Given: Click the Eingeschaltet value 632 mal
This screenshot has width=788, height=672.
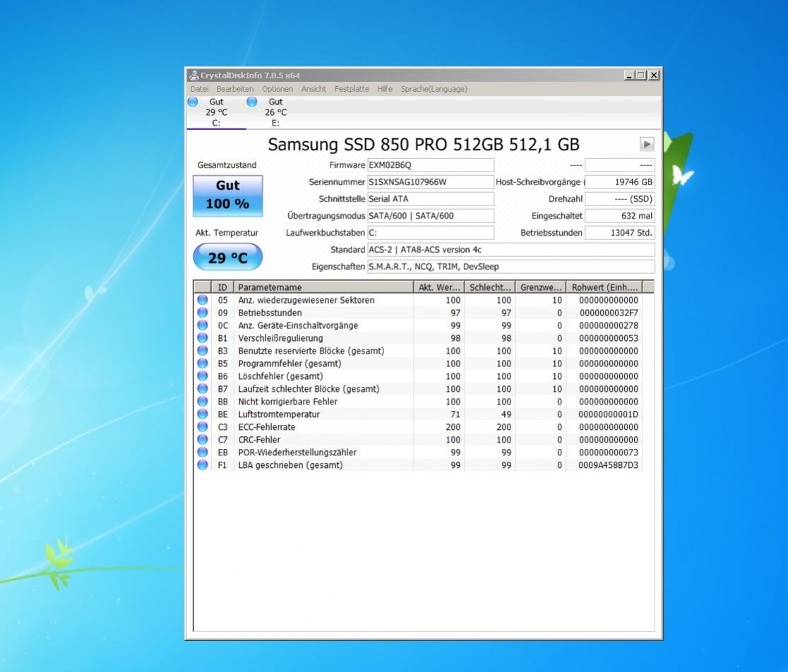Looking at the screenshot, I should (x=620, y=216).
